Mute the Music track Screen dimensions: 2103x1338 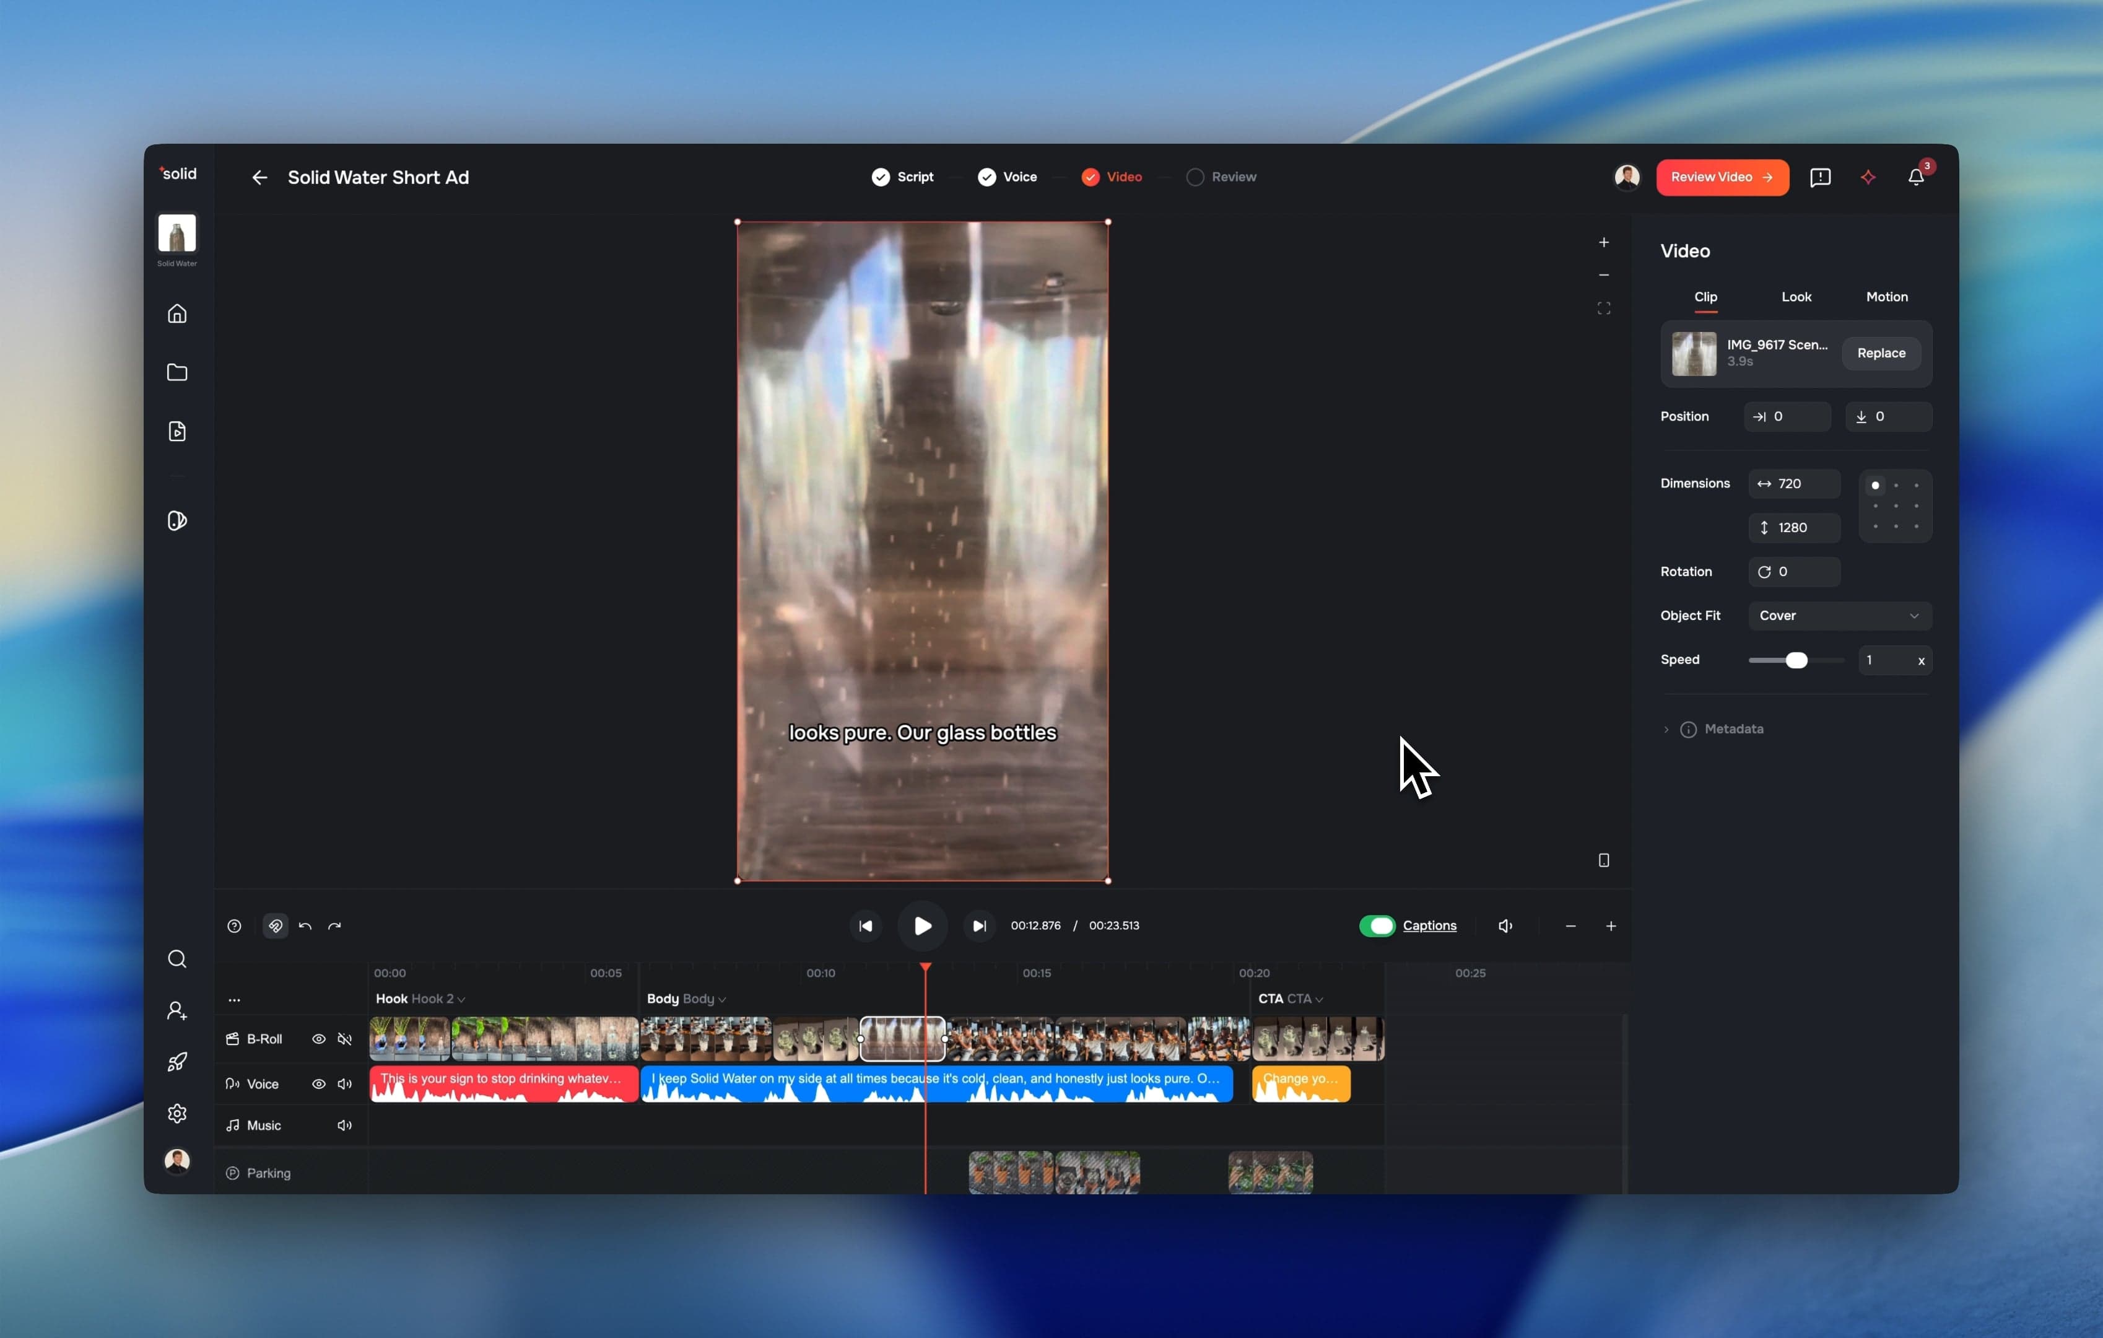345,1126
